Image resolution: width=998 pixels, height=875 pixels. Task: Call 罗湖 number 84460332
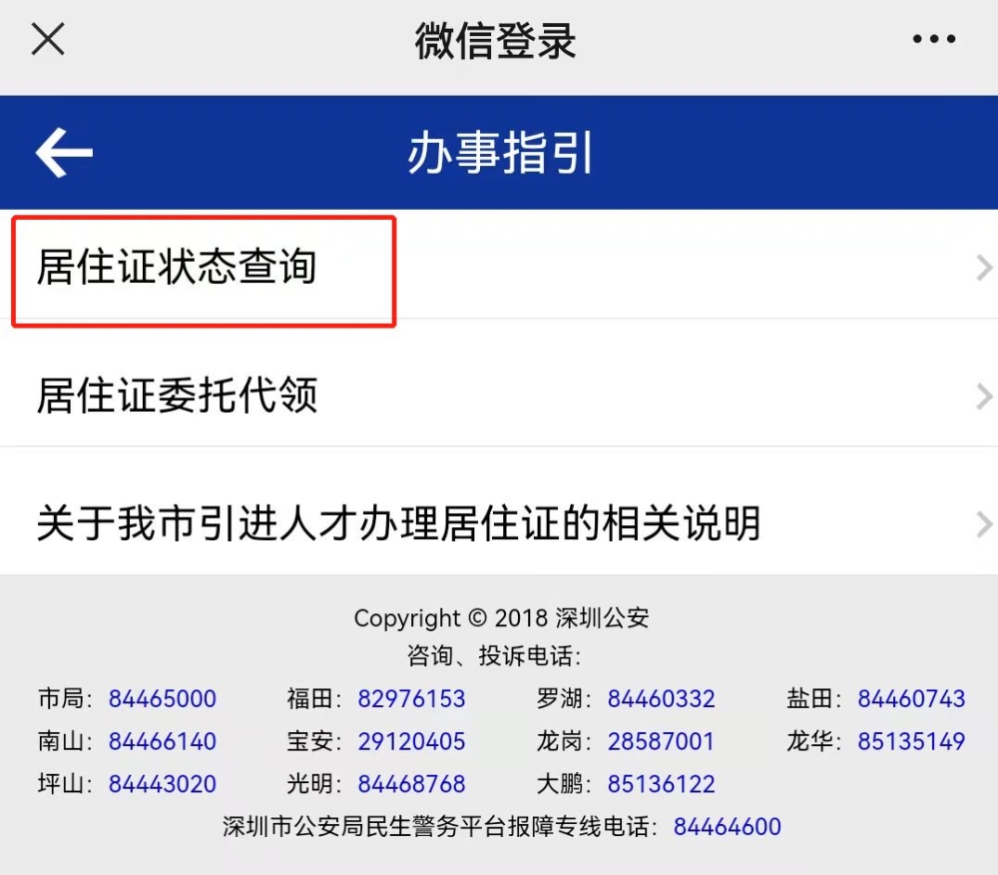[x=661, y=698]
